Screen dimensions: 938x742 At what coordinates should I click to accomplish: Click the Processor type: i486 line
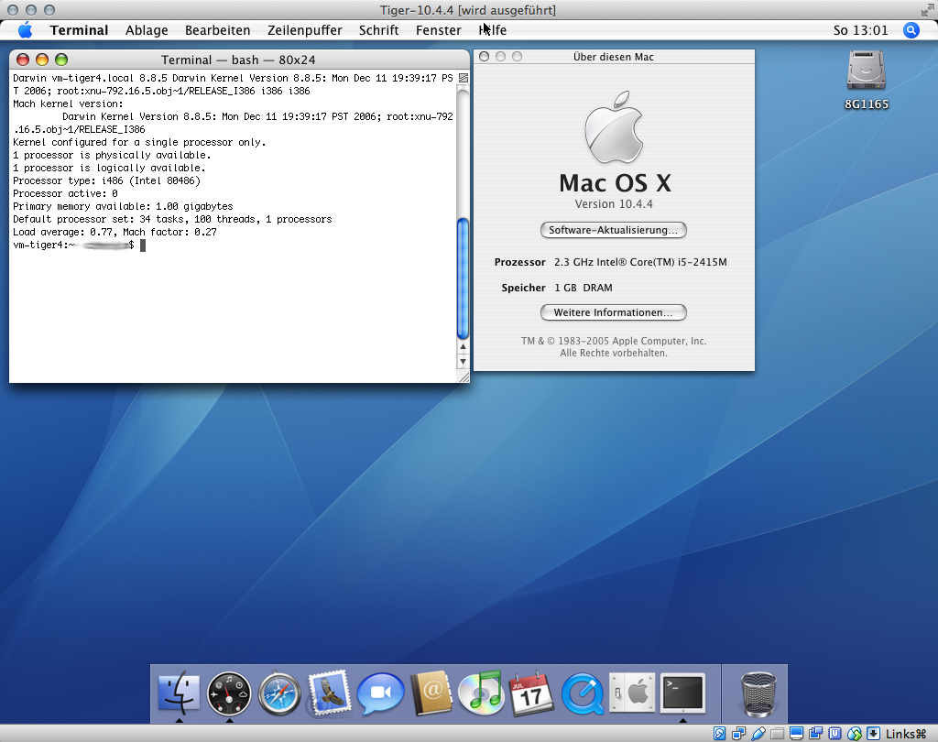(x=106, y=180)
